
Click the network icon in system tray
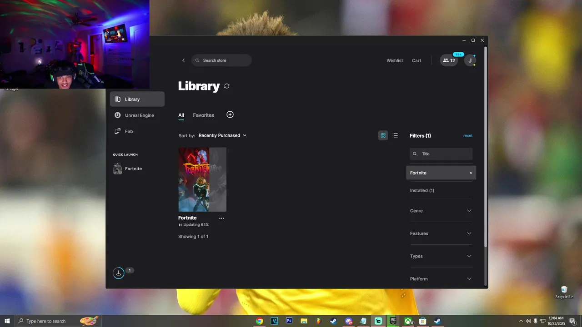[x=542, y=321]
